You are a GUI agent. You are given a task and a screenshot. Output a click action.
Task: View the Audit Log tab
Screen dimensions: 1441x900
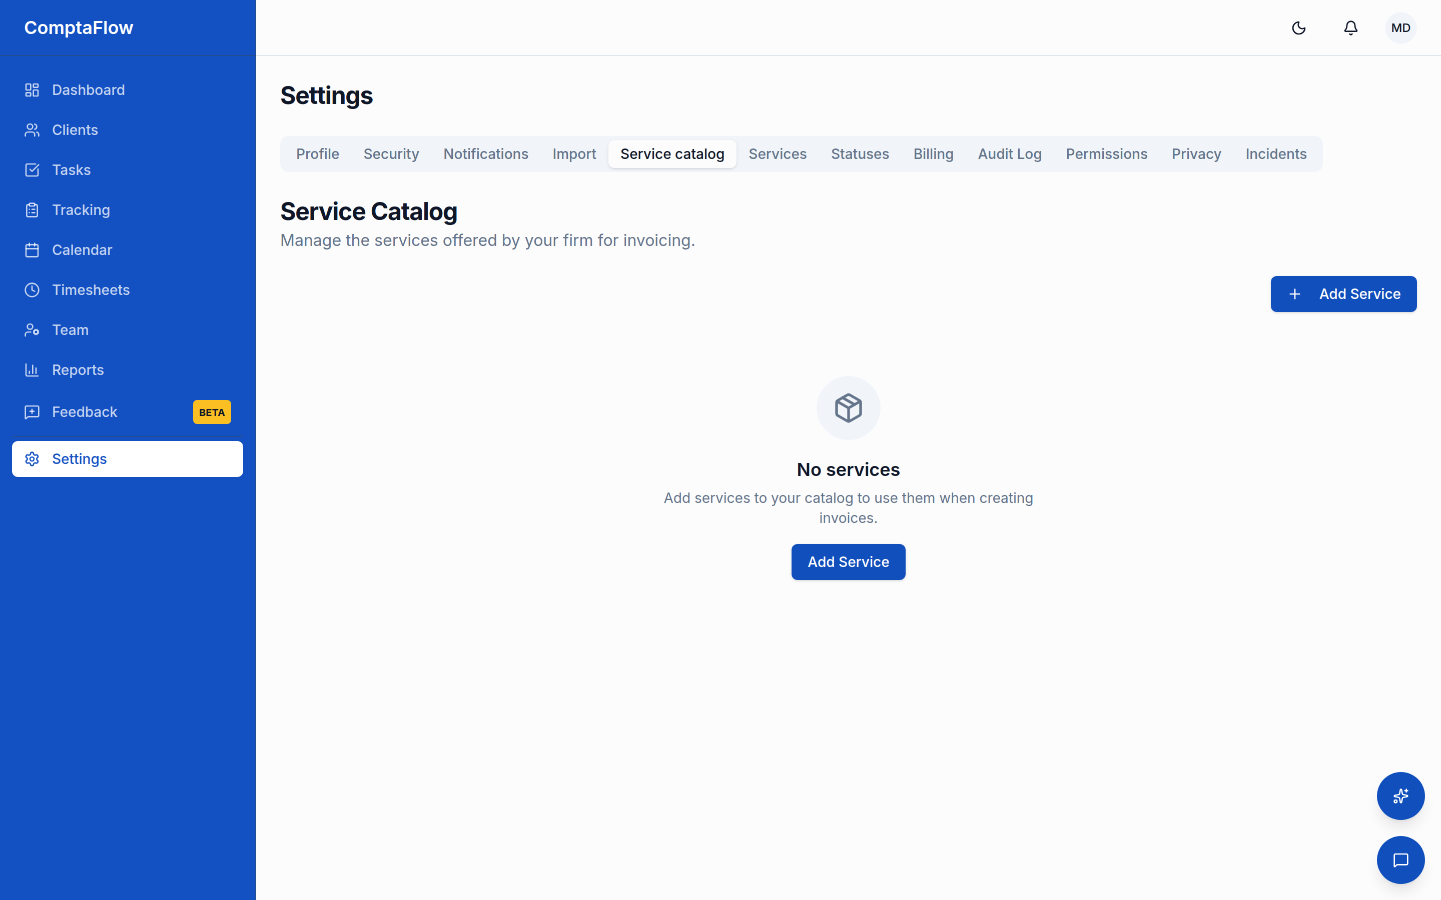tap(1010, 154)
